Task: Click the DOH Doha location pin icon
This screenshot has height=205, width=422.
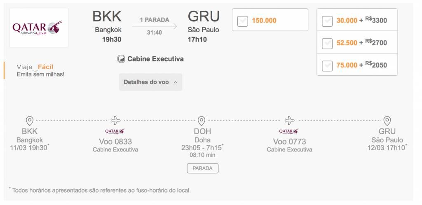Action: coord(201,121)
